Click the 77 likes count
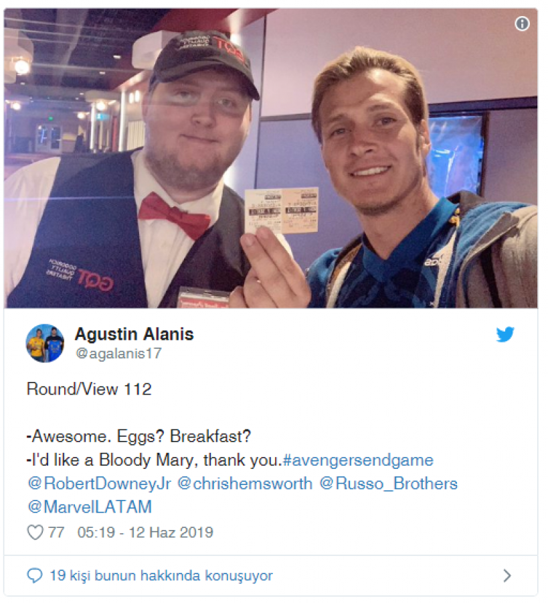548x603 pixels. [x=56, y=533]
